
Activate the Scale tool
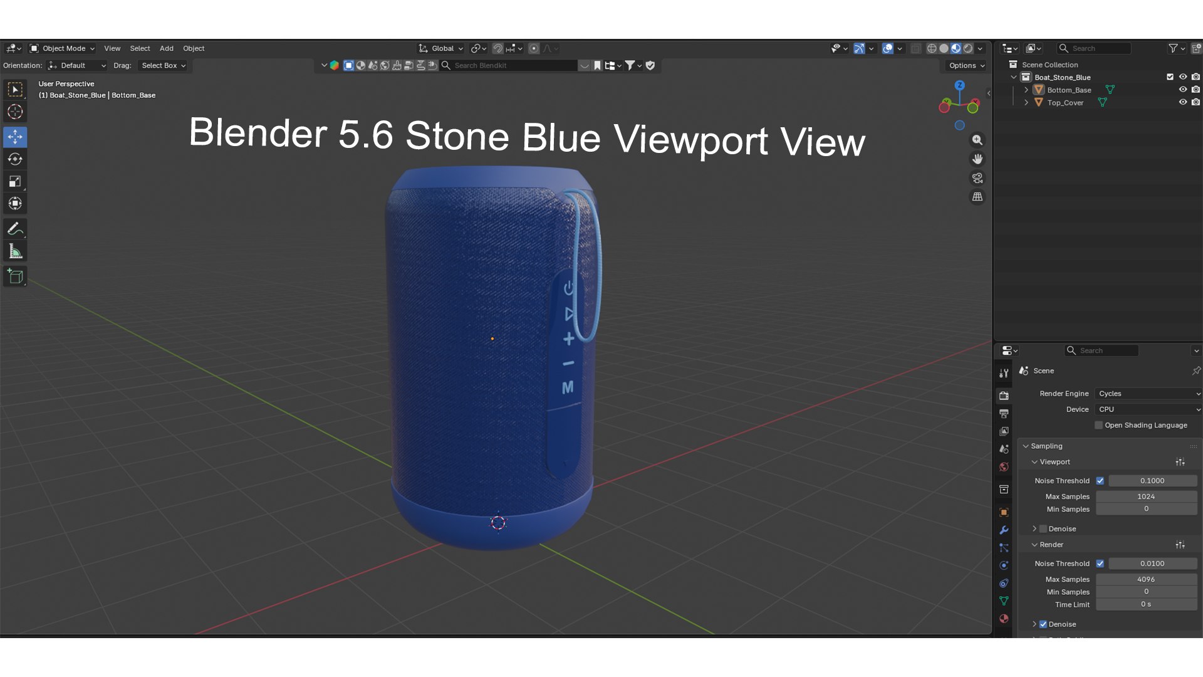point(15,182)
